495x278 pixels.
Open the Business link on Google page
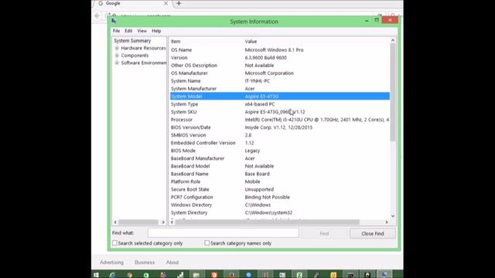tap(145, 263)
